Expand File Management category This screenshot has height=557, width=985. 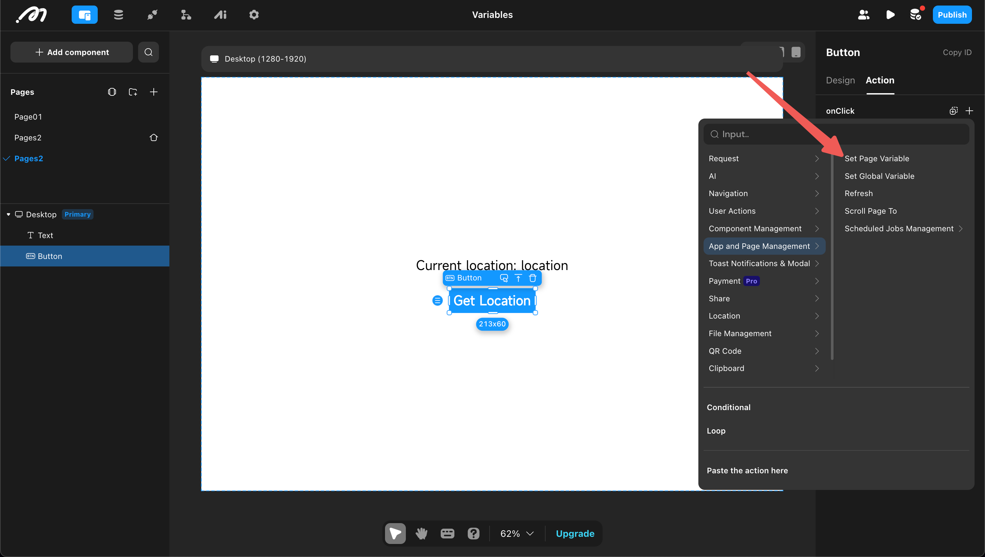click(764, 334)
